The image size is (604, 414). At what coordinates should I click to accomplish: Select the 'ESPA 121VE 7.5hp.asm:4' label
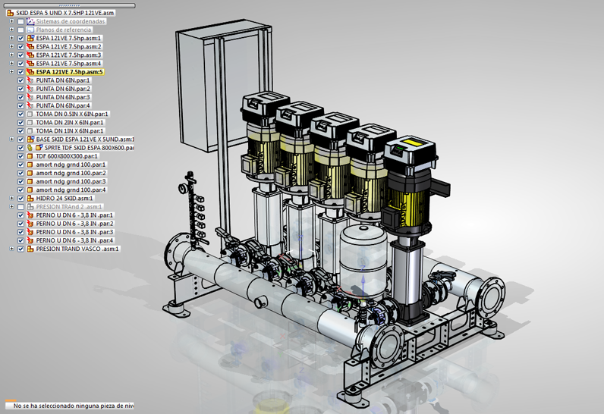[68, 64]
